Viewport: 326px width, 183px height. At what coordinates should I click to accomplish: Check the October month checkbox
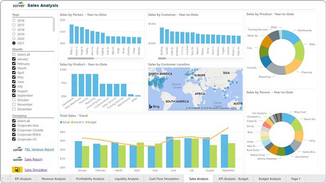14,100
